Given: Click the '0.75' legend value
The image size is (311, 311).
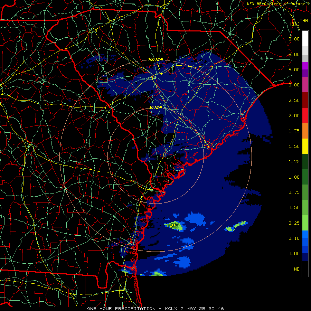Looking at the screenshot, I should point(294,192).
